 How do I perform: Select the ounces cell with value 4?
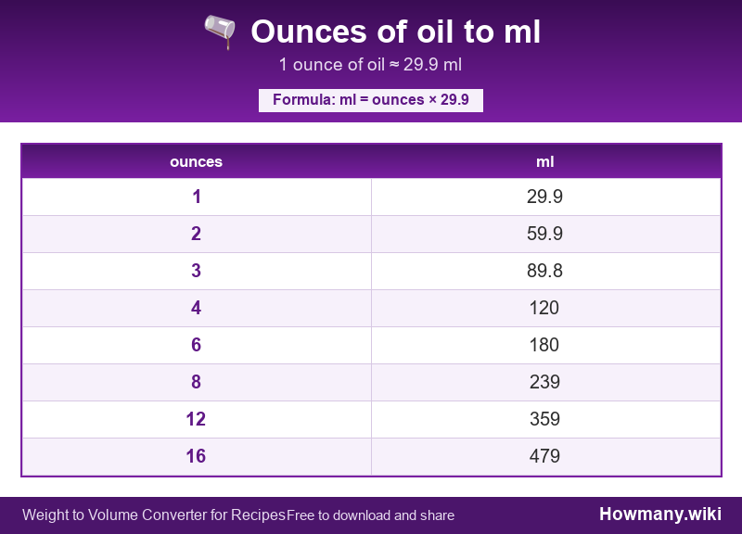pos(197,308)
